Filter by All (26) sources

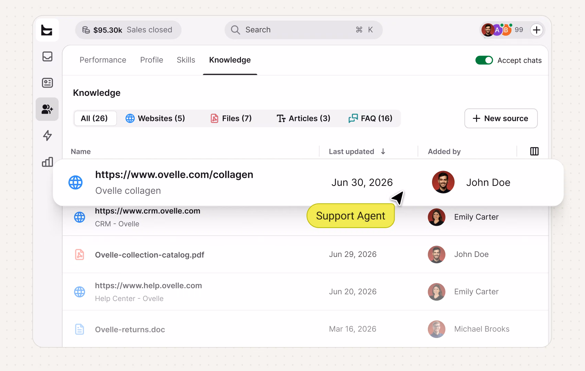point(95,118)
